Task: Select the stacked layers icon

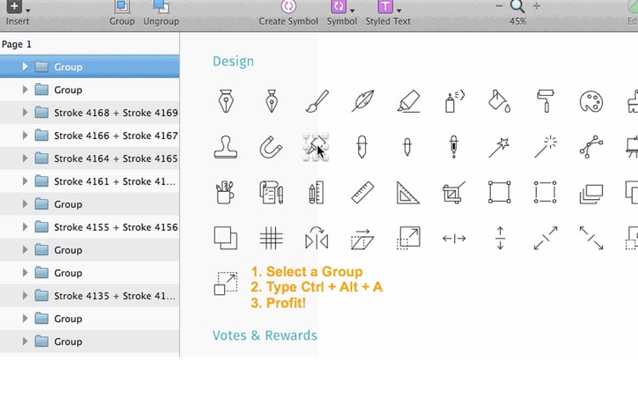Action: 591,194
